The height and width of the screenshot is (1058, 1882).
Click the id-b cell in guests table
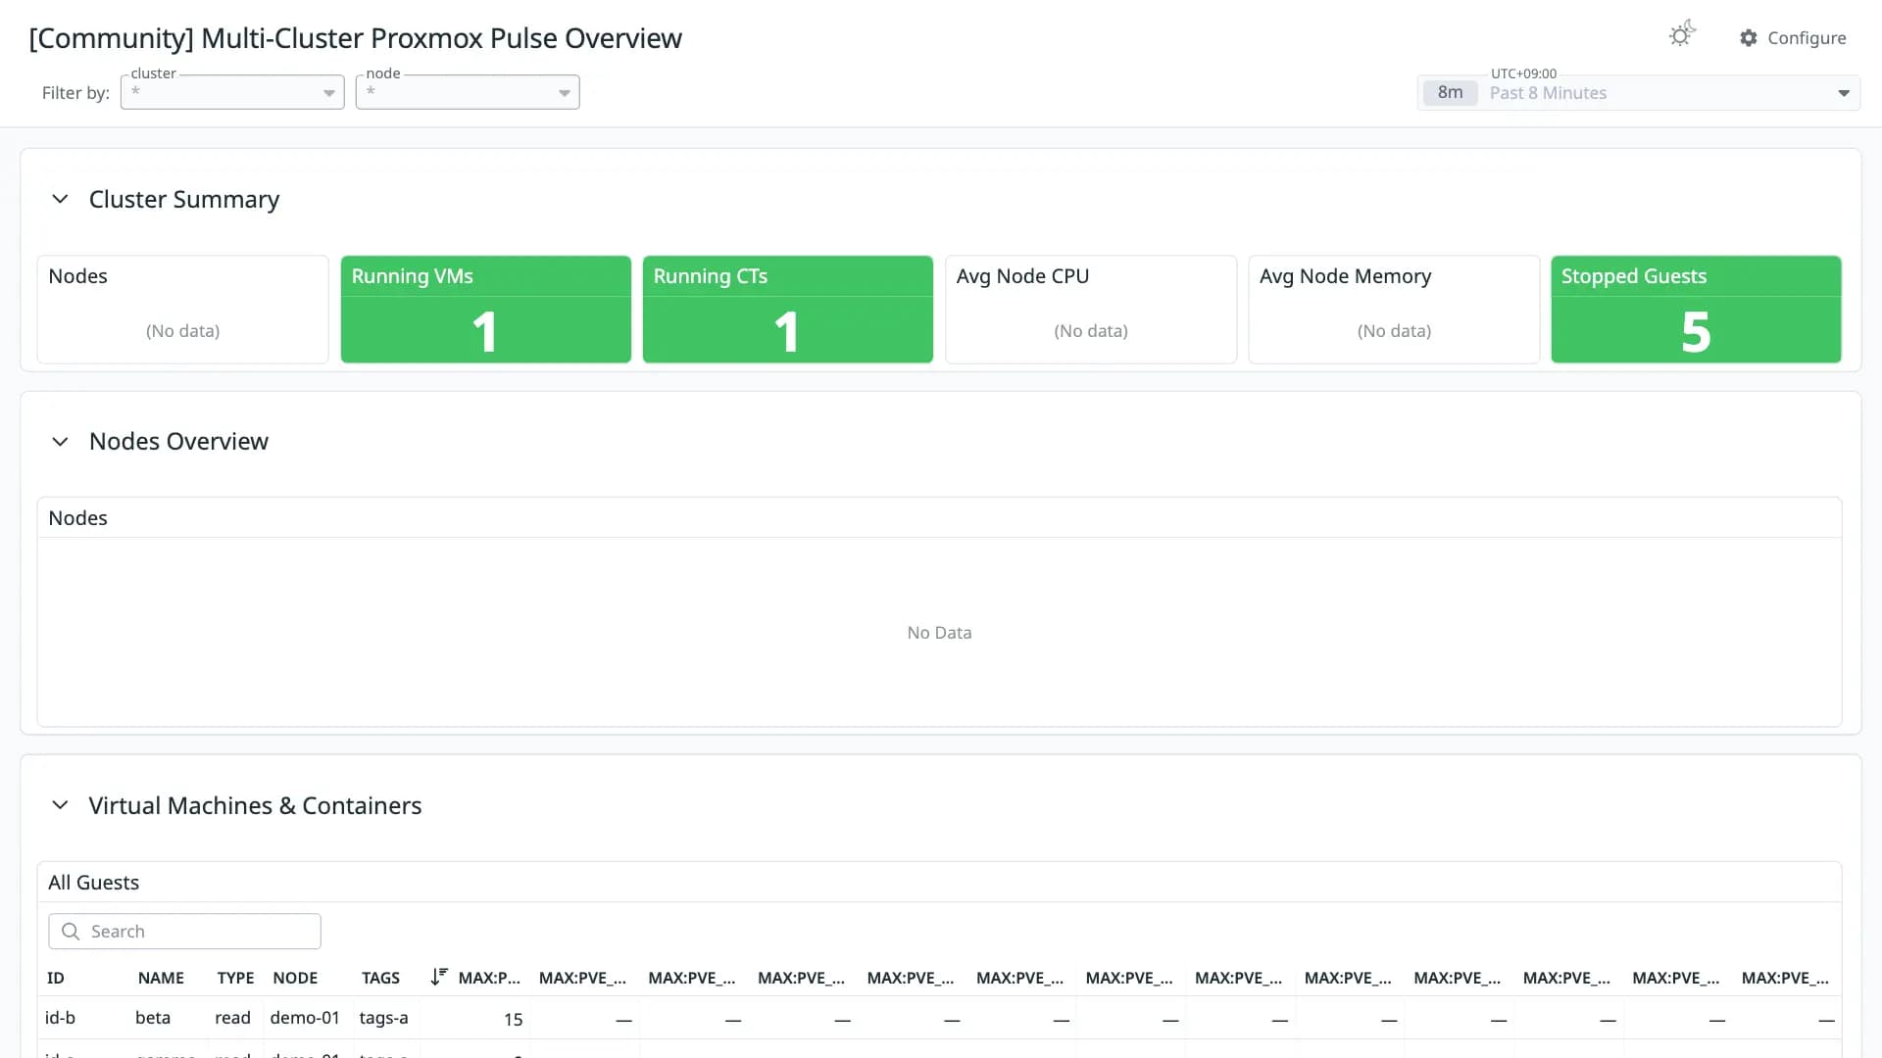click(60, 1018)
